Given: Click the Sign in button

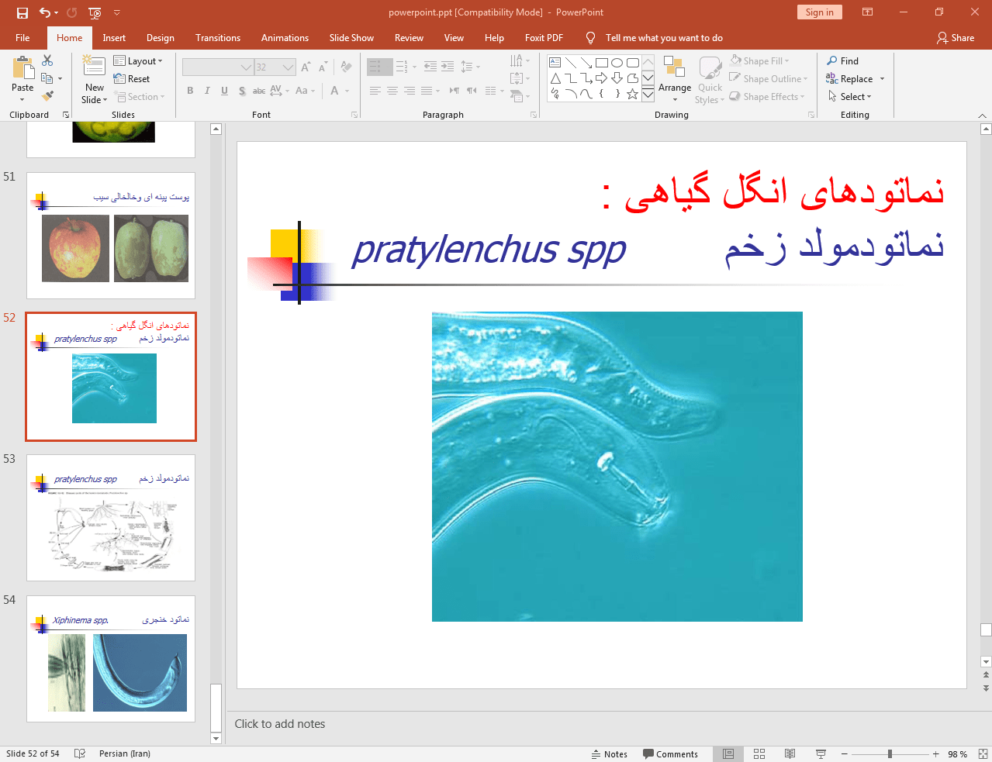Looking at the screenshot, I should (819, 12).
